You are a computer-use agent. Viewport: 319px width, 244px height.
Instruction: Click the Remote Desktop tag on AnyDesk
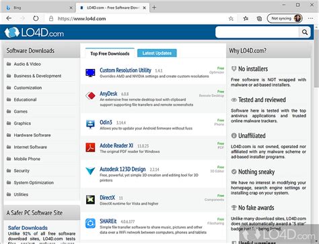click(x=211, y=96)
